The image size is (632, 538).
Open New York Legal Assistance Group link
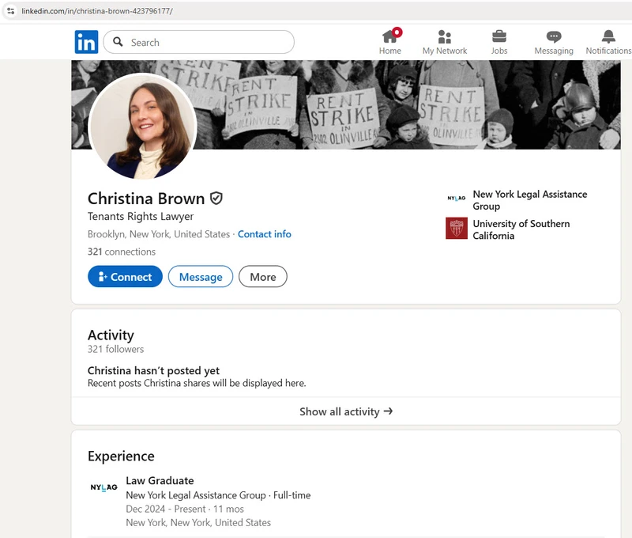(529, 200)
